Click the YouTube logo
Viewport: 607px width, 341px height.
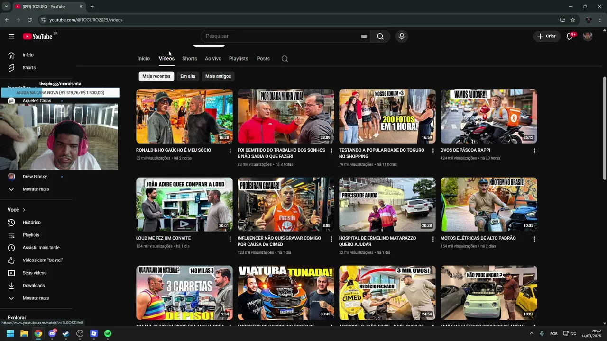pyautogui.click(x=37, y=36)
